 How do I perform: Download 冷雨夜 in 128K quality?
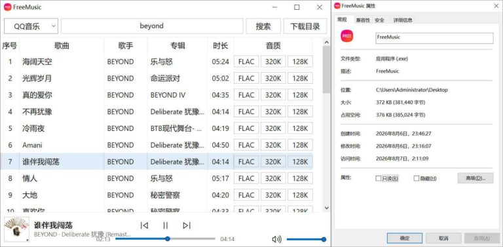[x=300, y=128]
